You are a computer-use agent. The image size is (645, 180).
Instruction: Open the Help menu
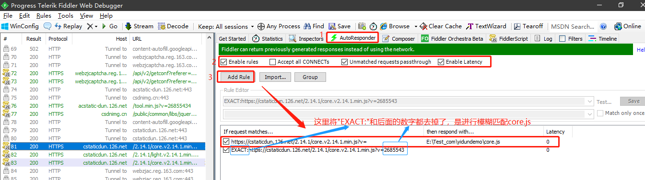106,16
